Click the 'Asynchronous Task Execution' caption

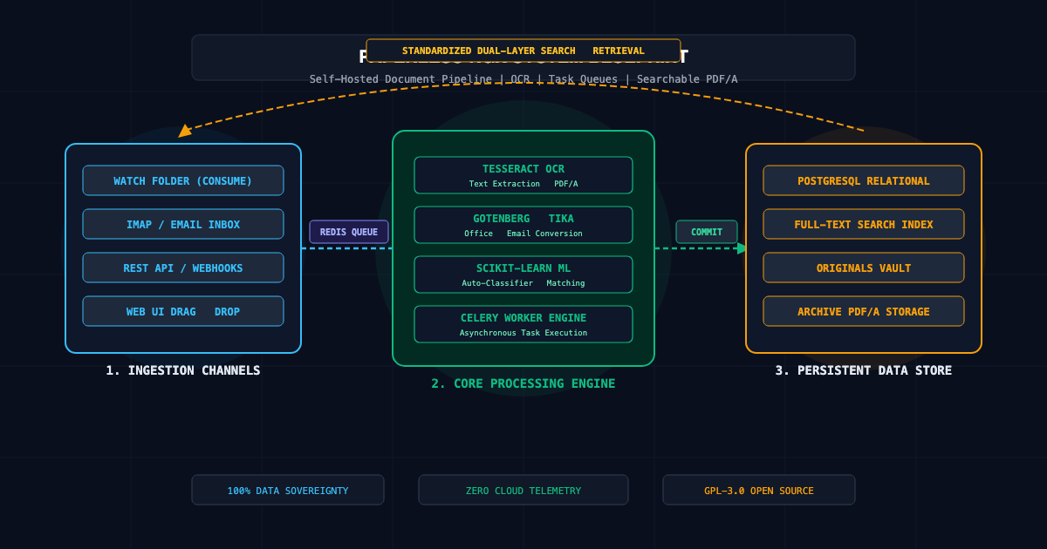[523, 333]
